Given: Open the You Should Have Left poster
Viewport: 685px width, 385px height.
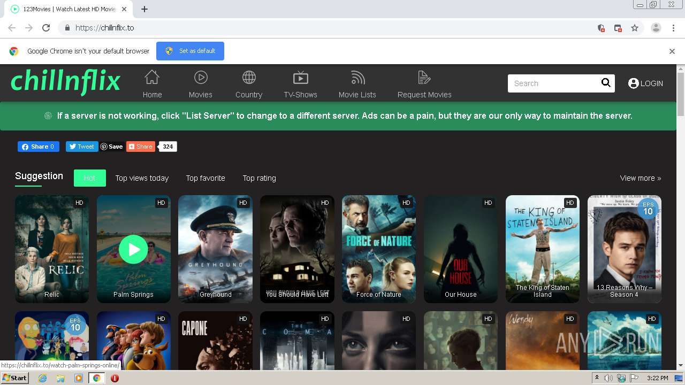Looking at the screenshot, I should click(x=297, y=249).
